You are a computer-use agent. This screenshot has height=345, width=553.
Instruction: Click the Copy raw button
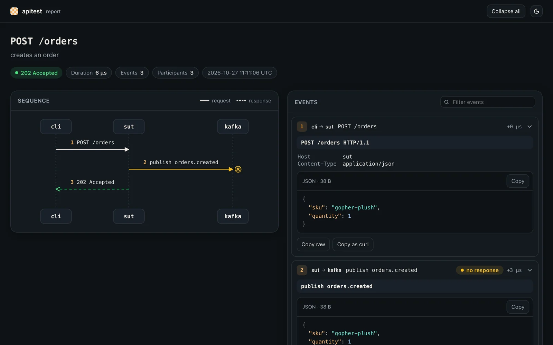pyautogui.click(x=313, y=244)
